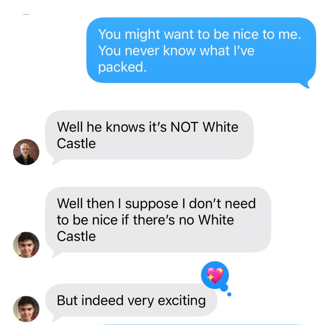328x325 pixels.
Task: Tap the word "packed." in the blue message
Action: (x=123, y=67)
